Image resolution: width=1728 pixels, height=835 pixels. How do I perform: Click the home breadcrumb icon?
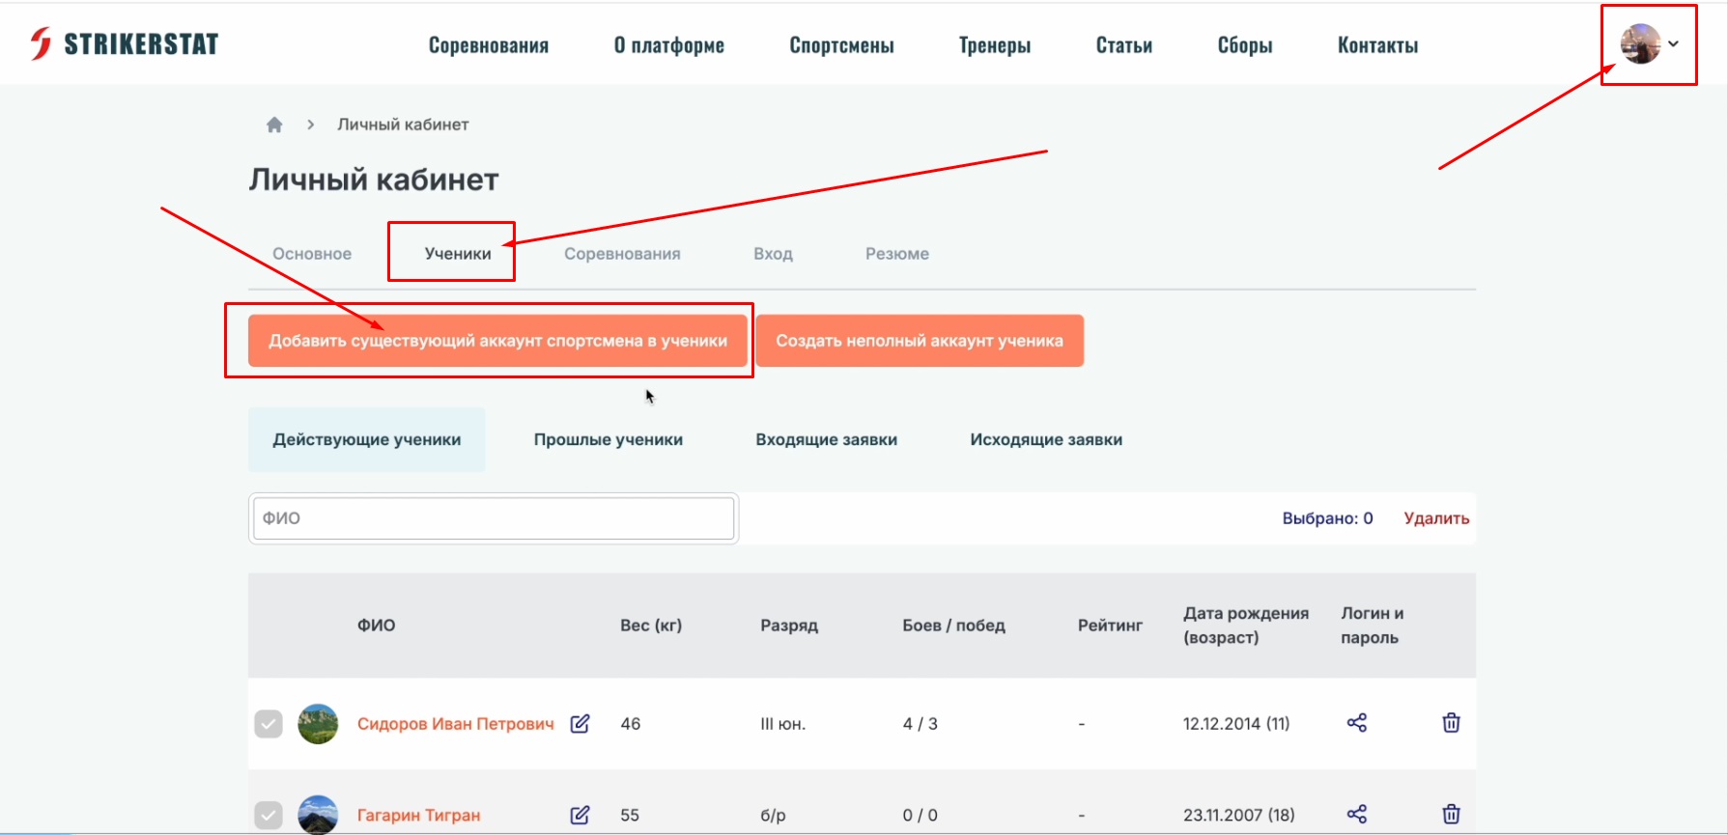point(274,125)
